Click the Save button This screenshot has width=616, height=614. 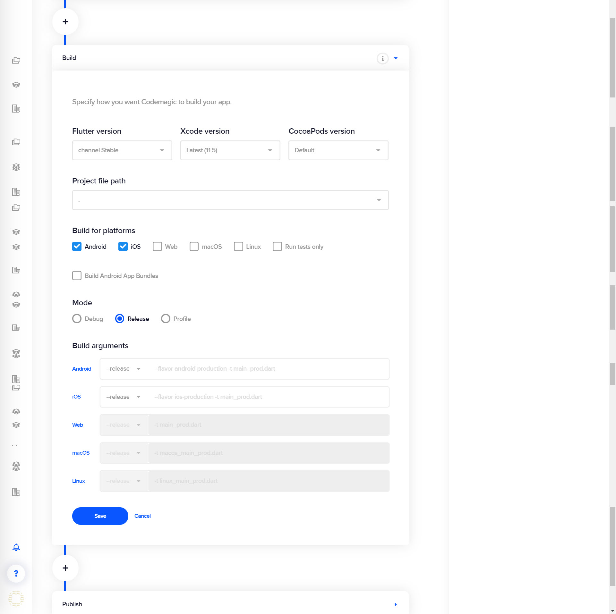click(100, 516)
